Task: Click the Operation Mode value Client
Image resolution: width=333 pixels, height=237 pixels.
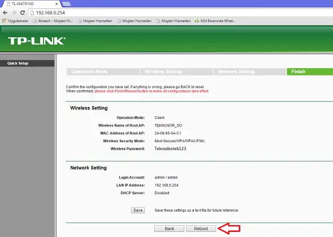Action: click(159, 117)
